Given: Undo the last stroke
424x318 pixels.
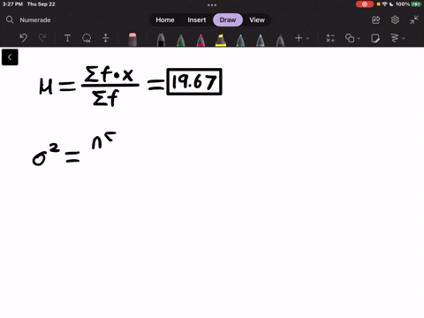Looking at the screenshot, I should [23, 38].
